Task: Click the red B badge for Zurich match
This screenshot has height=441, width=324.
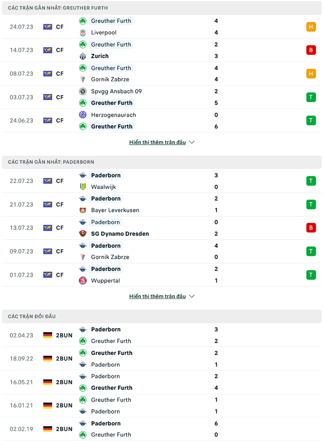Action: (311, 50)
